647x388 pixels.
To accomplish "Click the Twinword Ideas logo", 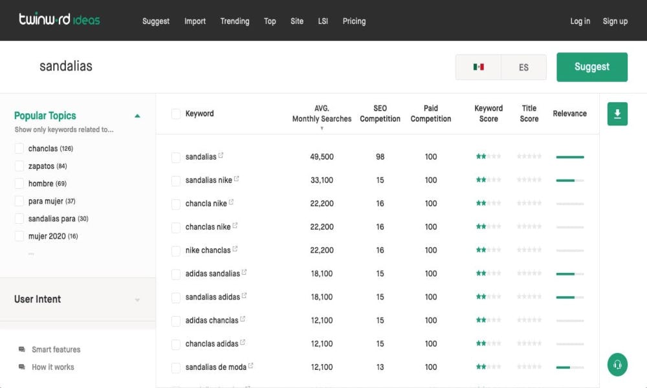I will [59, 20].
